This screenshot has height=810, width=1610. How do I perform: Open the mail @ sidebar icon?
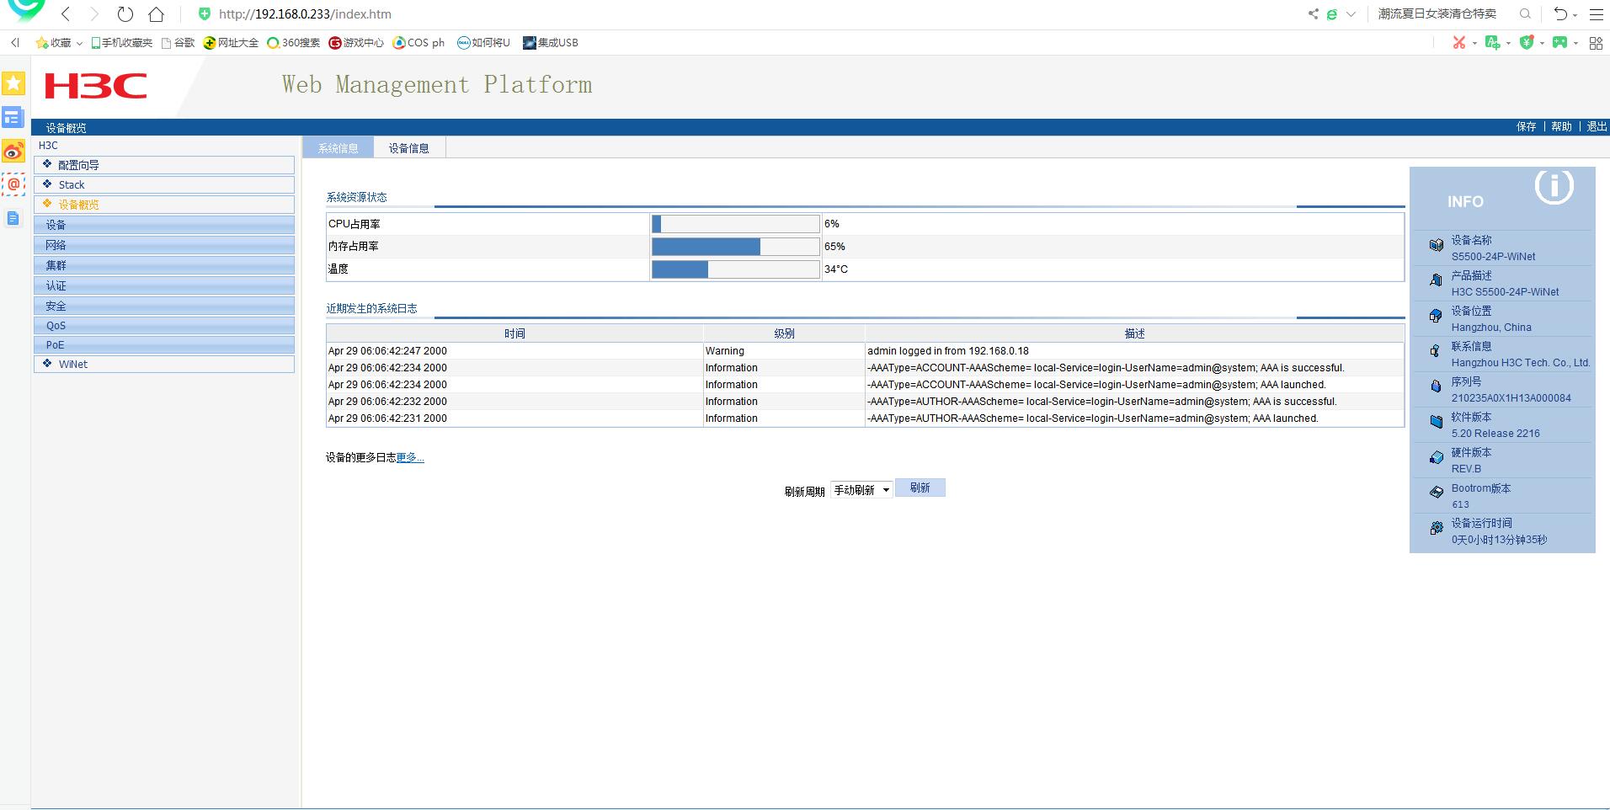13,184
